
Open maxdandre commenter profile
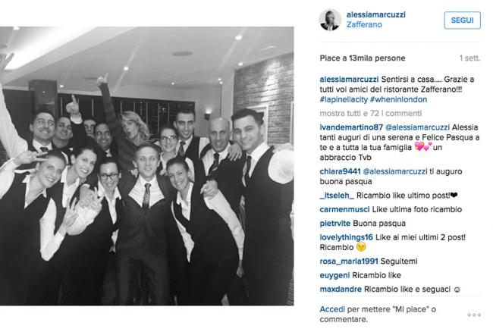(x=341, y=289)
